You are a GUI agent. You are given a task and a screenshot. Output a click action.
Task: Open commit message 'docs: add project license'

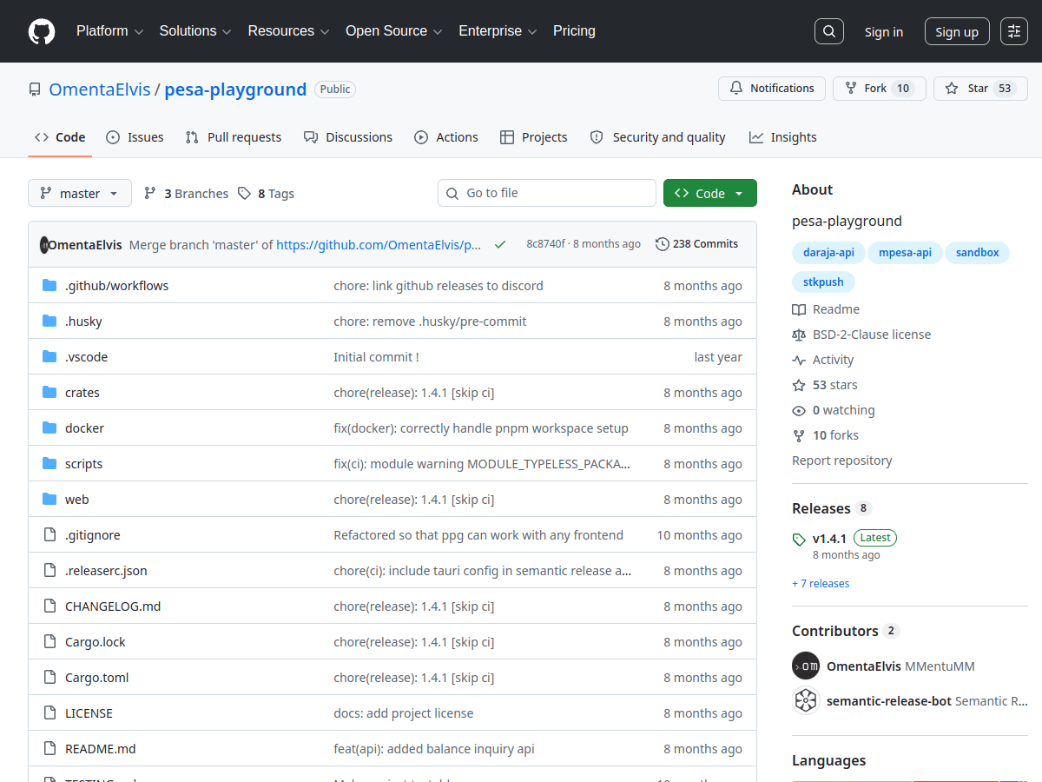pos(404,713)
